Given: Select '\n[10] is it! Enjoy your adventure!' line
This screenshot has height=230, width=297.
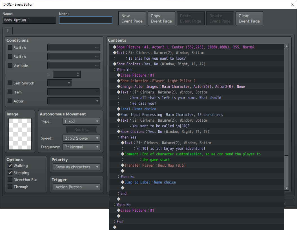Looking at the screenshot, I should tap(197, 148).
